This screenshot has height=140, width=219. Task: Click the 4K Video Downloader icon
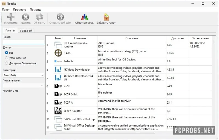(x=58, y=69)
